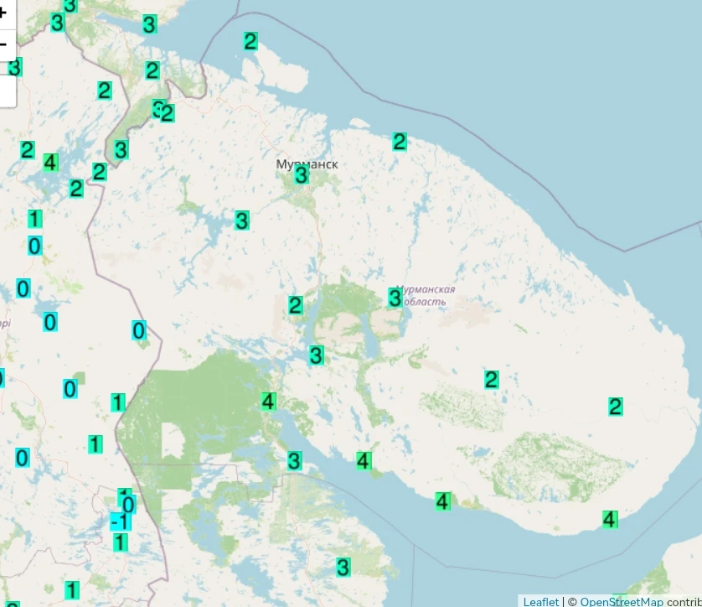
Task: Click the Мурманская область region label
Action: tap(426, 296)
